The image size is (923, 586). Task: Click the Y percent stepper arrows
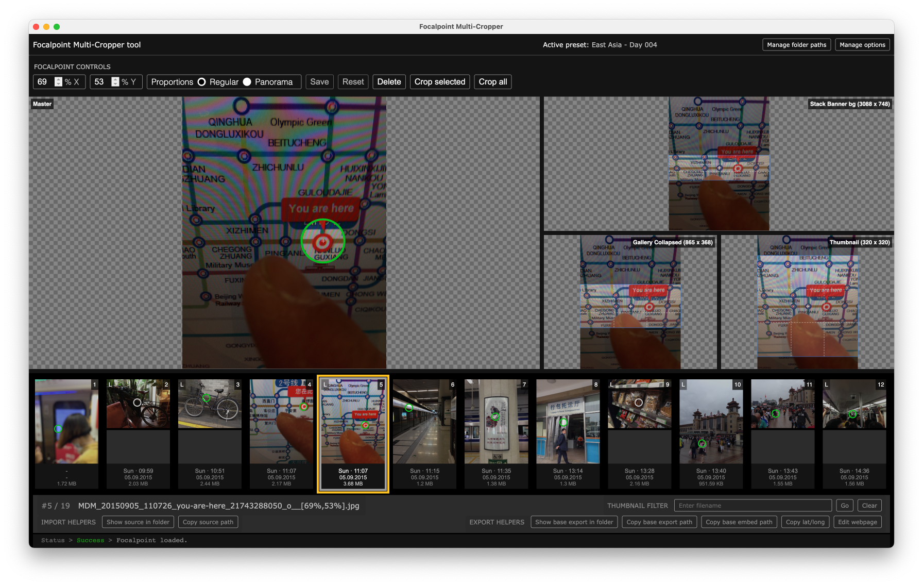(115, 82)
